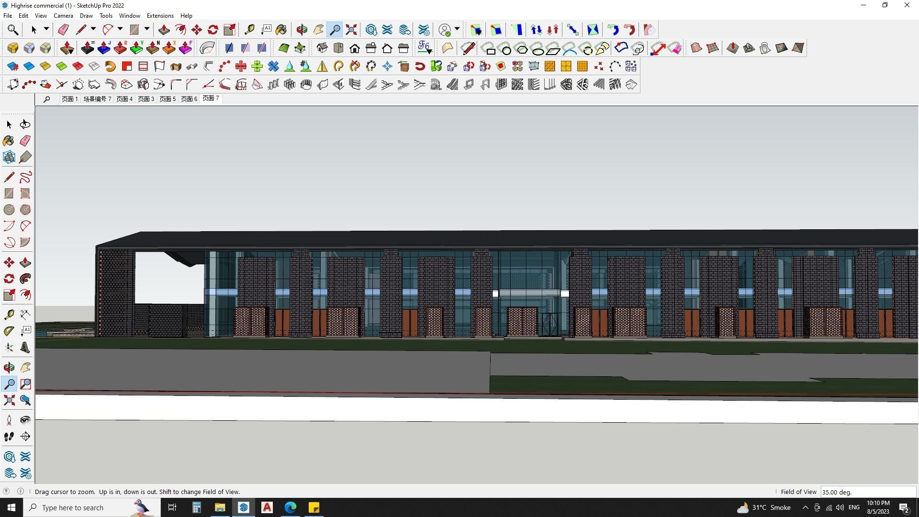Click the Search magnifier in top toolbar
Image resolution: width=919 pixels, height=517 pixels.
13,30
